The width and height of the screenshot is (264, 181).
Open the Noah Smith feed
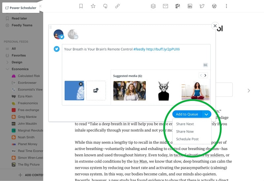(26, 137)
